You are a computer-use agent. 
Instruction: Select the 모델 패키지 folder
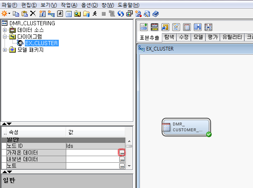(x=31, y=50)
